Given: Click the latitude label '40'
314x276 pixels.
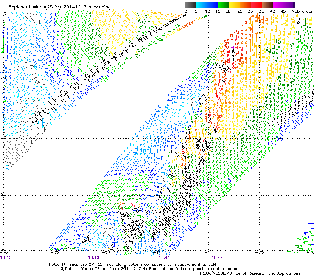Looking at the screenshot, I should pyautogui.click(x=3, y=14).
